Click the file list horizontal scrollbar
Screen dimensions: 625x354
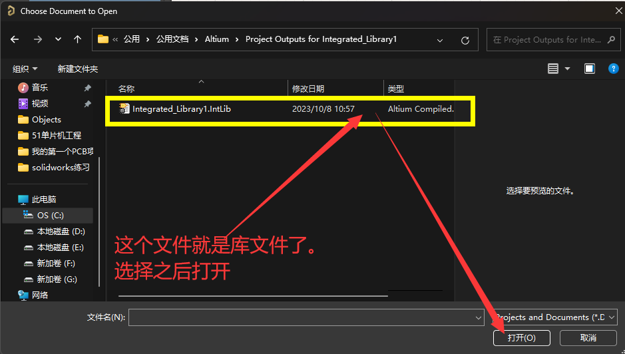(253, 296)
